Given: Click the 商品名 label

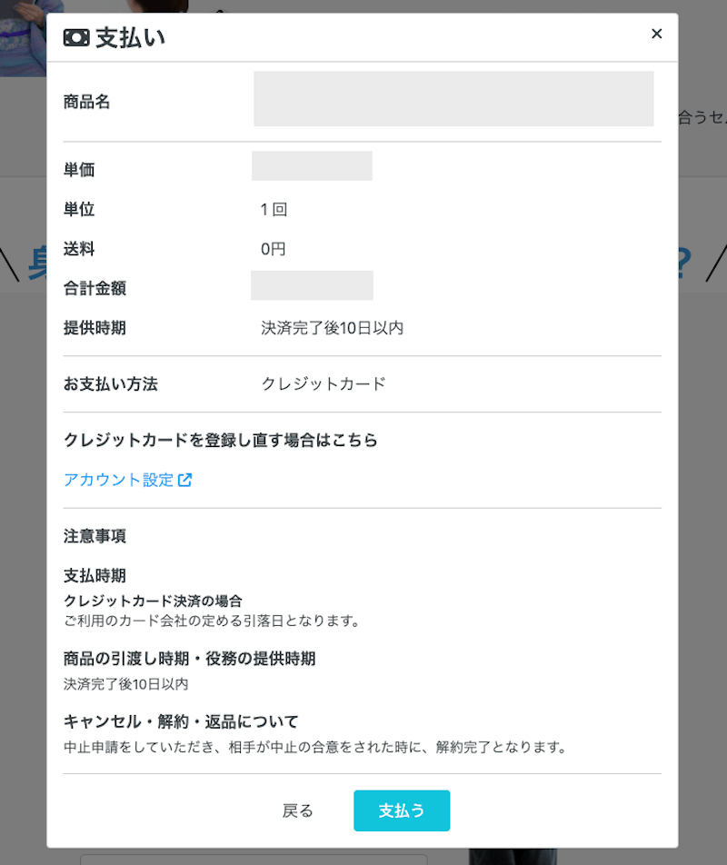Looking at the screenshot, I should tap(87, 102).
